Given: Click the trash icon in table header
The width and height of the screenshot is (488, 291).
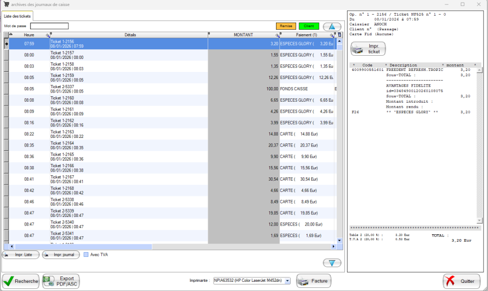Looking at the screenshot, I should tap(340, 35).
